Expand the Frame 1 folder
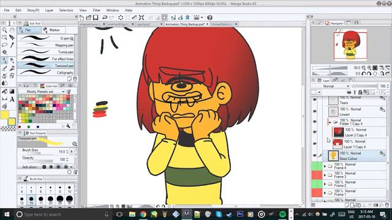Screen dimensions: 392x220 325,193
